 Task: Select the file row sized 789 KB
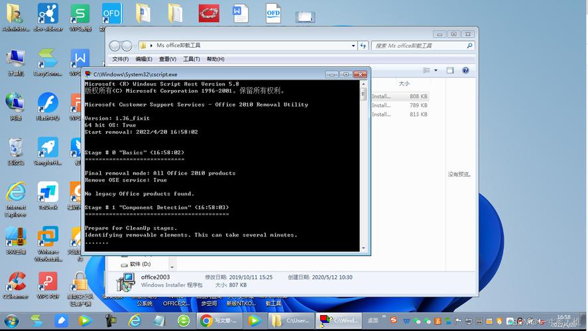[400, 105]
